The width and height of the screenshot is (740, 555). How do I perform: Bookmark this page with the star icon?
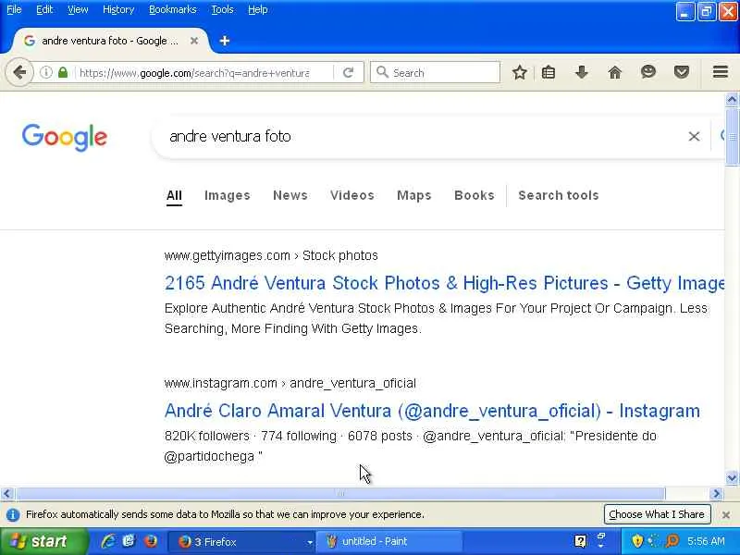click(520, 73)
